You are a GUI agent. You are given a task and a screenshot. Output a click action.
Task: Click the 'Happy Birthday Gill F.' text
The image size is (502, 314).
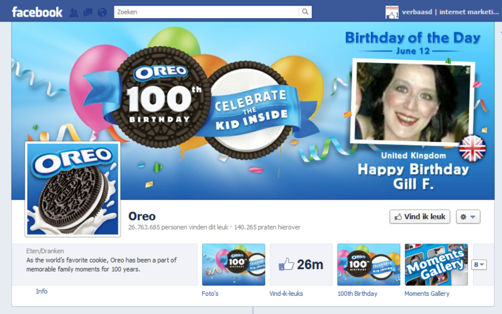point(413,177)
